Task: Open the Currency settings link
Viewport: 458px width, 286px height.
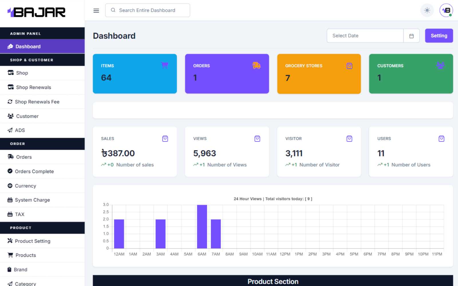Action: (x=42, y=186)
